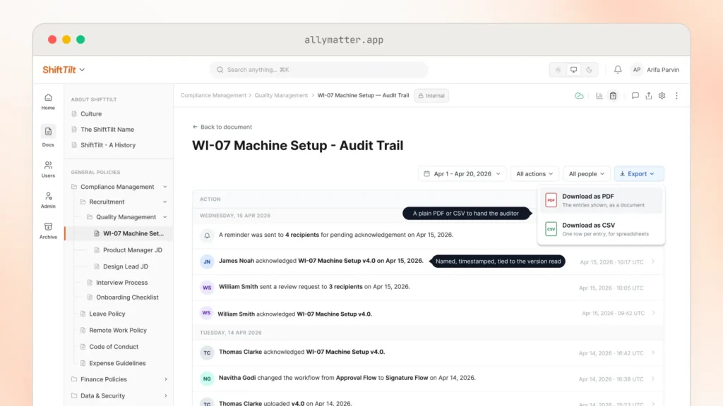This screenshot has width=723, height=406.
Task: Open the comments speech bubble icon
Action: coord(635,96)
